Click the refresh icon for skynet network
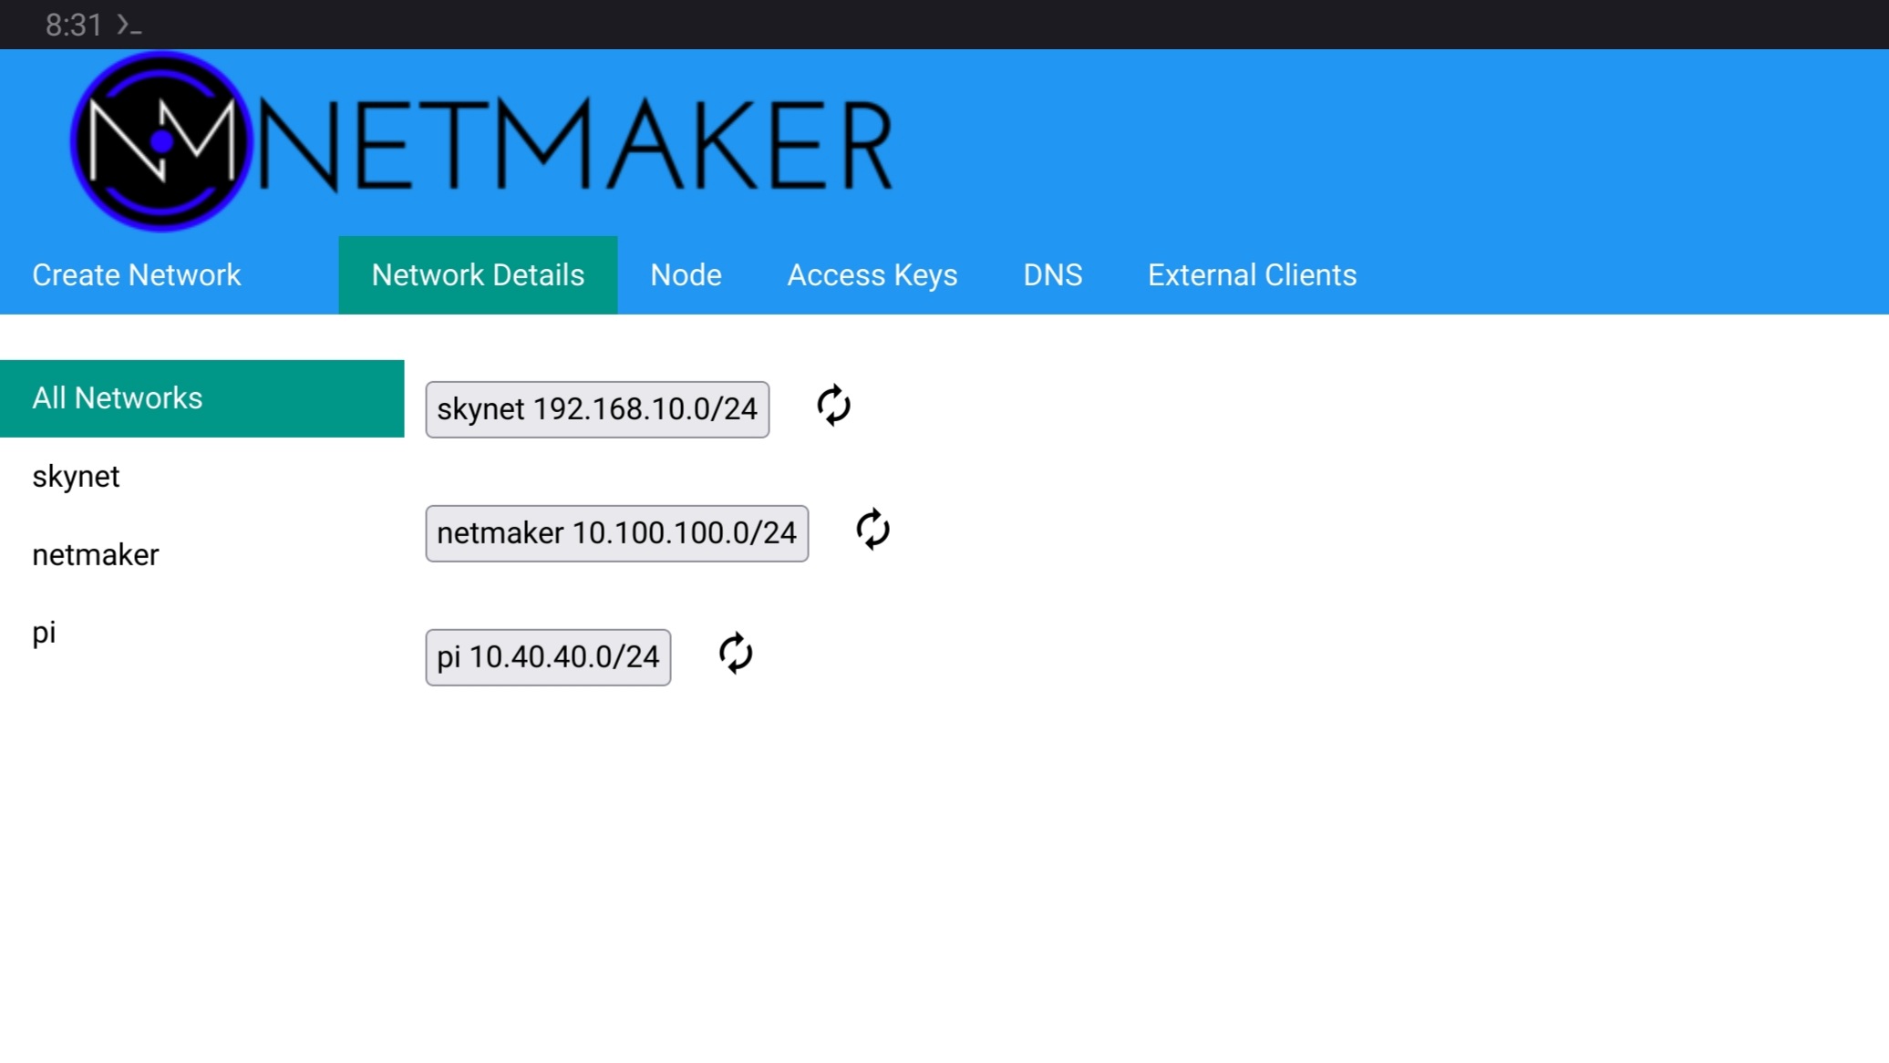 [x=833, y=407]
